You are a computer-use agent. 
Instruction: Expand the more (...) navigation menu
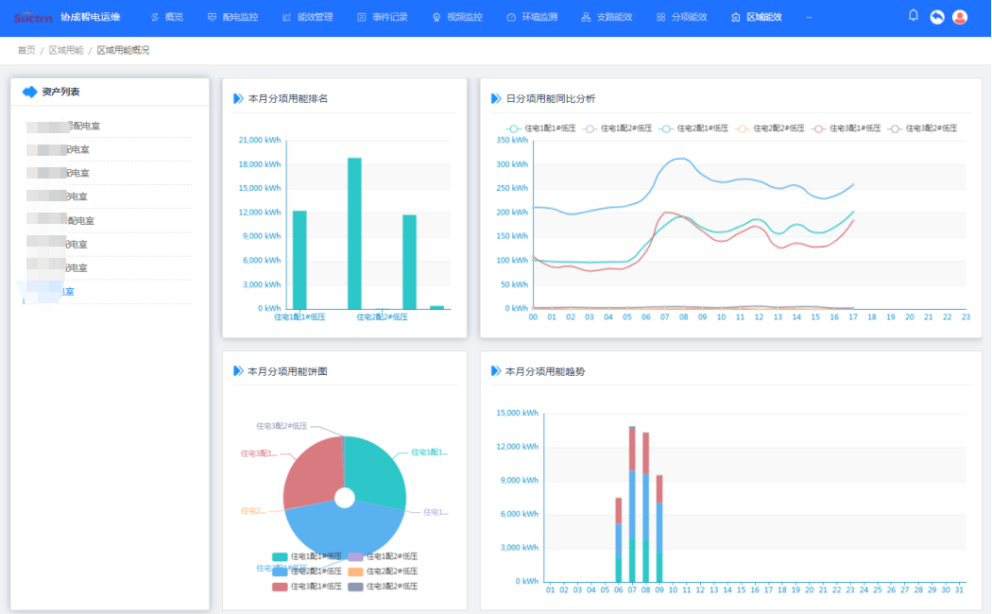pos(809,17)
